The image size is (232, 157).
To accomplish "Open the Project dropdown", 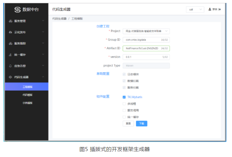I will [146, 31].
